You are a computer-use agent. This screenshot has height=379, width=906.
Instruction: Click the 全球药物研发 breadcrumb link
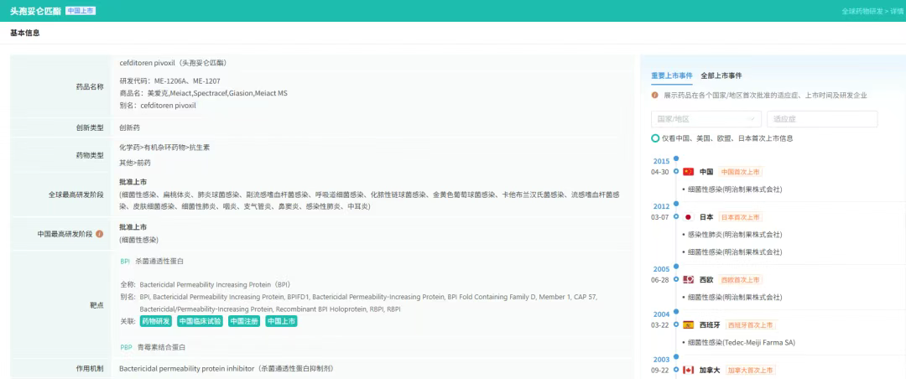coord(862,11)
